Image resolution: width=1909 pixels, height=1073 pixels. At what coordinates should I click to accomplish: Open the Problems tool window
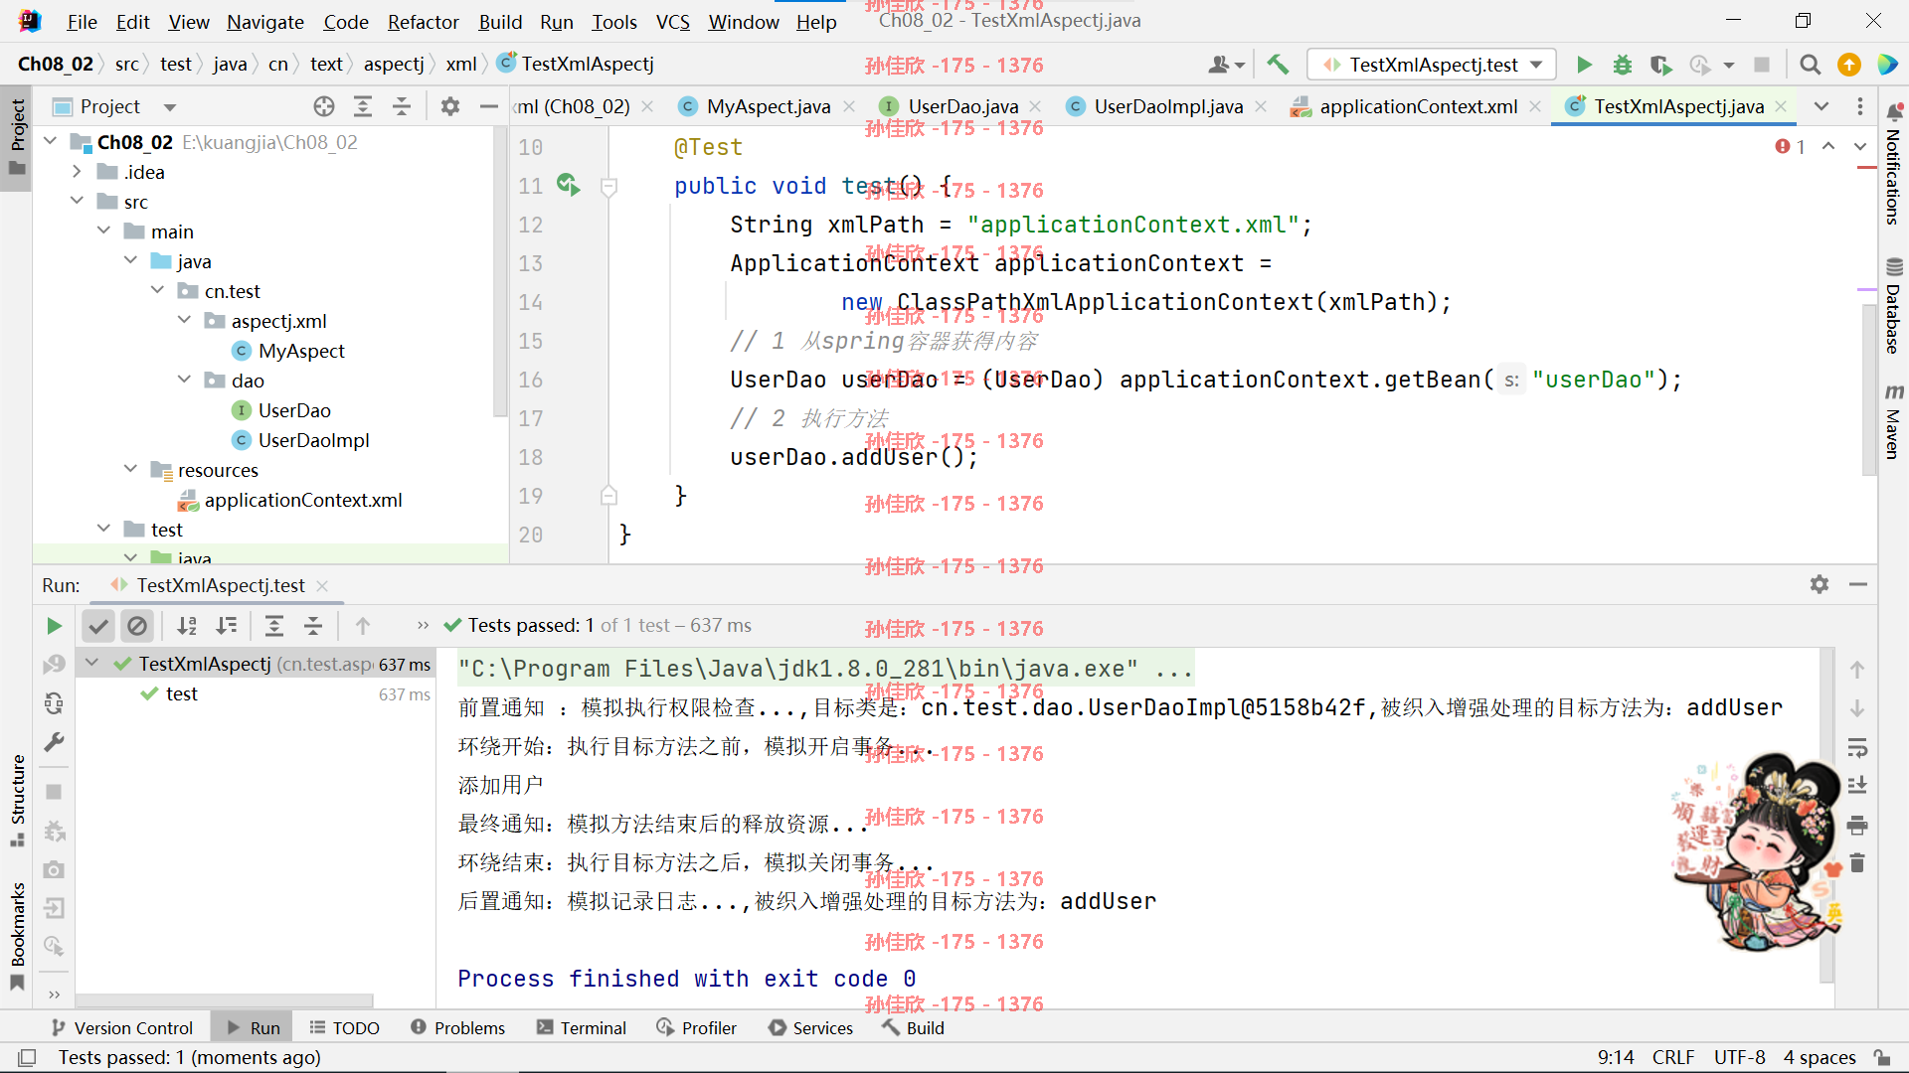pyautogui.click(x=458, y=1028)
